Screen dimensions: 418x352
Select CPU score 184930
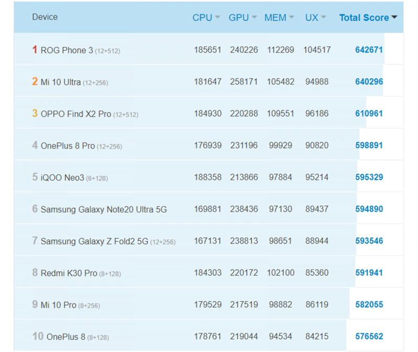(207, 114)
